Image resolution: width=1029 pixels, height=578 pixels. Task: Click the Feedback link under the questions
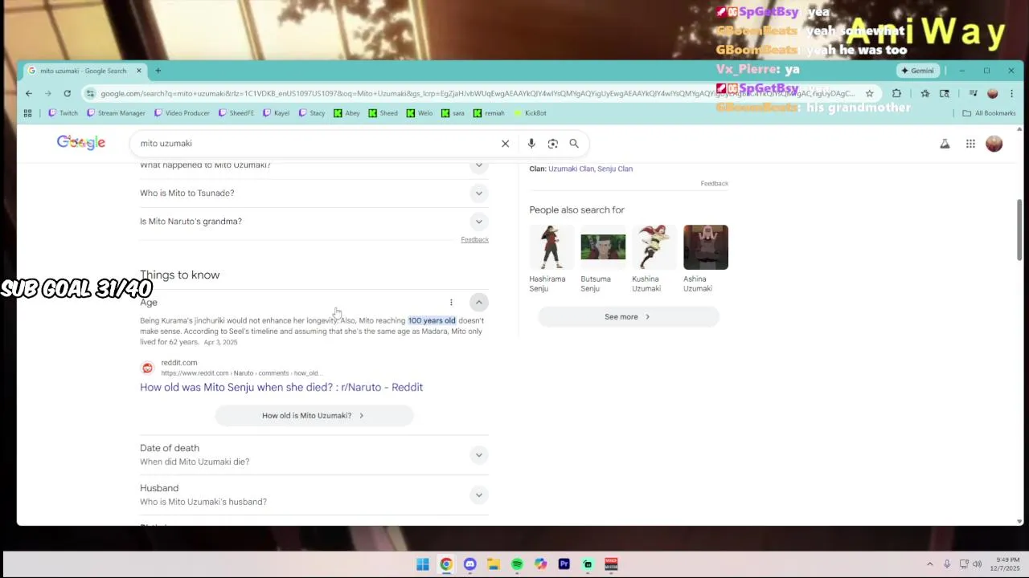point(474,240)
